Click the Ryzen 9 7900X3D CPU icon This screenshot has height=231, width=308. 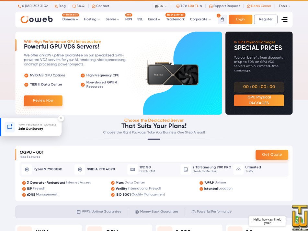[x=27, y=169]
